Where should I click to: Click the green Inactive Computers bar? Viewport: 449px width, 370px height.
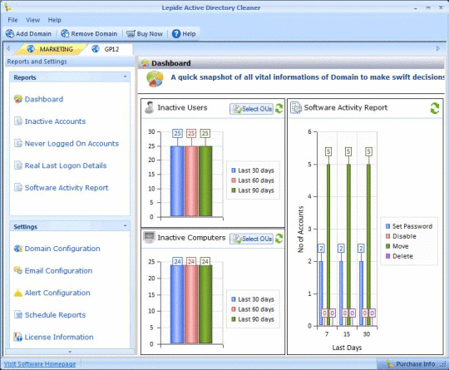coord(205,304)
